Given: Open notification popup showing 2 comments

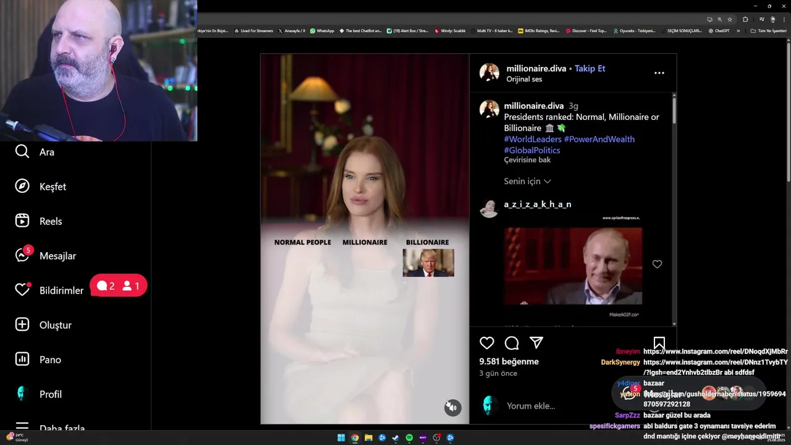Looking at the screenshot, I should pyautogui.click(x=118, y=286).
